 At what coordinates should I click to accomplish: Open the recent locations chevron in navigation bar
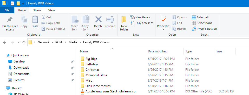[x=18, y=42]
